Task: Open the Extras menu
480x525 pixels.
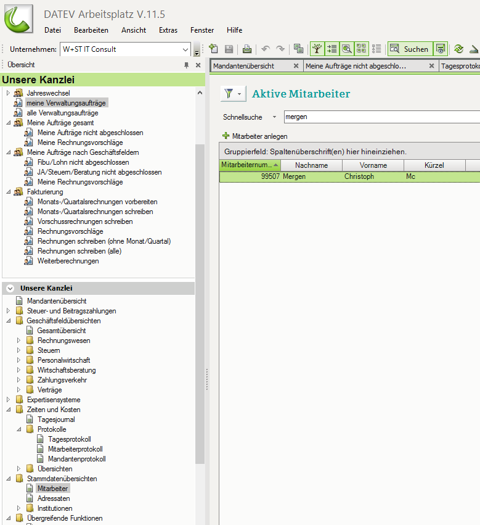Action: tap(168, 30)
